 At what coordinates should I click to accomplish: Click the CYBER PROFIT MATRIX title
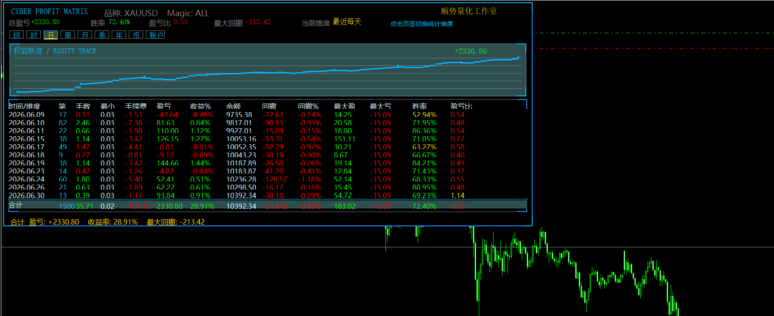pyautogui.click(x=49, y=12)
